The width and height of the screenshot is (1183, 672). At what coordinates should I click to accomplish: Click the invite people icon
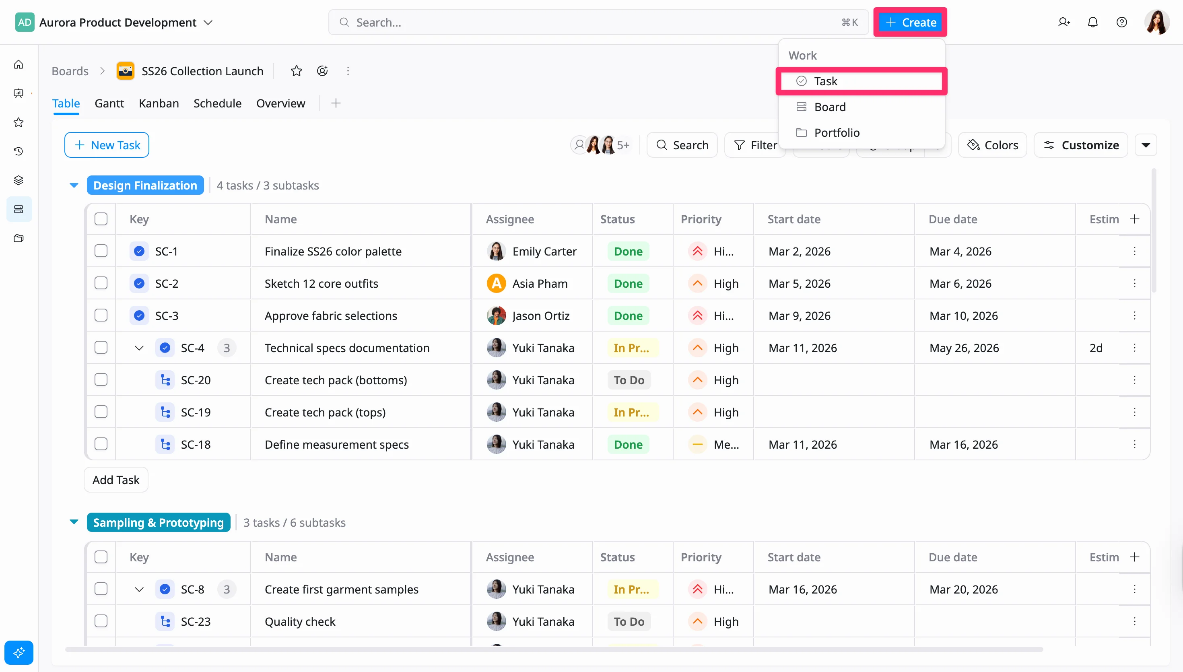(x=1064, y=22)
